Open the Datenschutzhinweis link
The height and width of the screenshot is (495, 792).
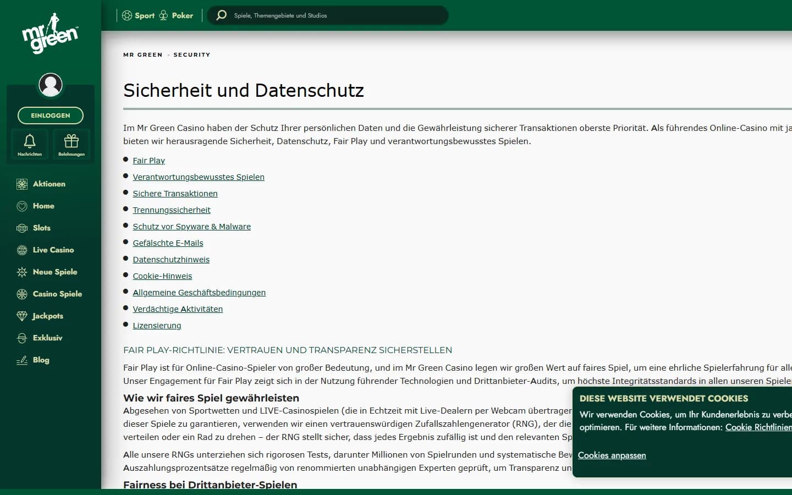click(171, 260)
